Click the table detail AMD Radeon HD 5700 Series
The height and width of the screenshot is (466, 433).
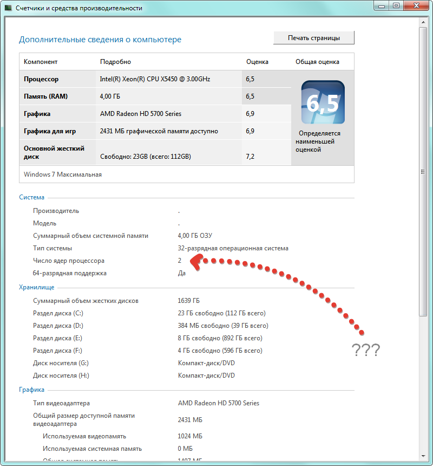point(141,114)
